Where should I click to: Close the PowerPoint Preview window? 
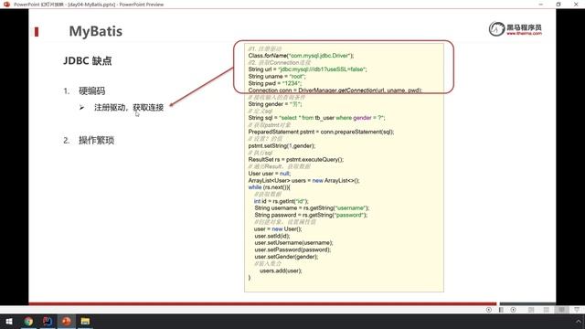pos(576,4)
